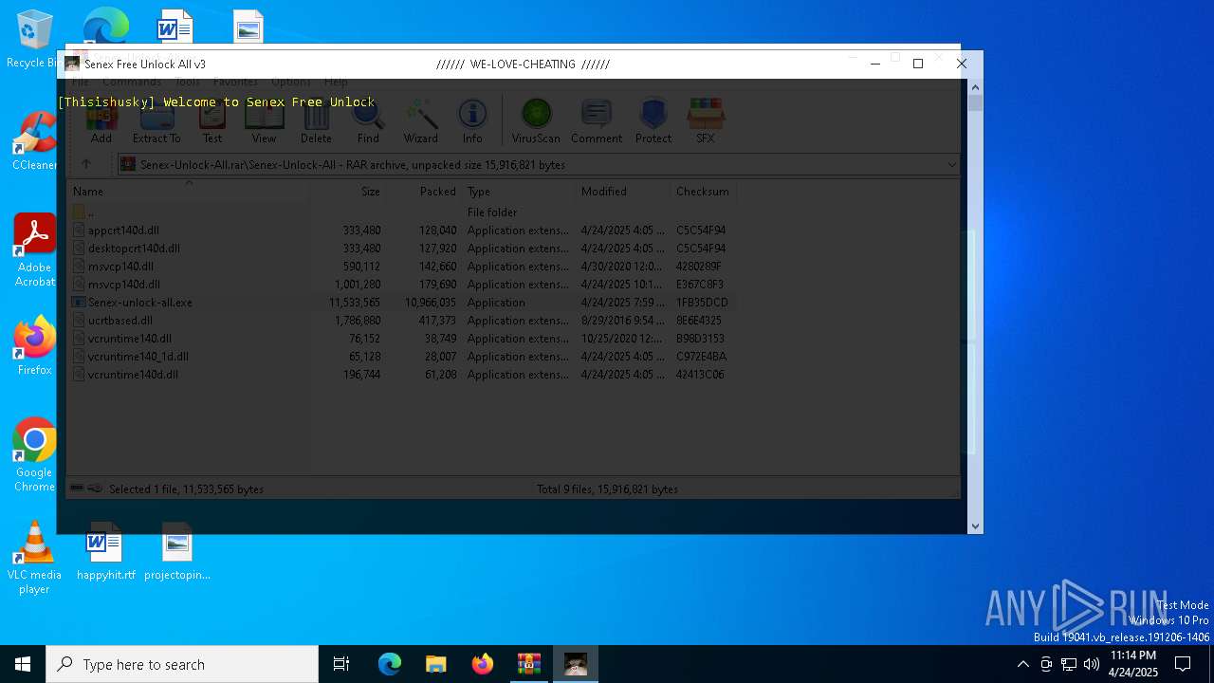This screenshot has height=683, width=1214.
Task: Minimize the Senex Free Unlock window
Action: tap(874, 64)
